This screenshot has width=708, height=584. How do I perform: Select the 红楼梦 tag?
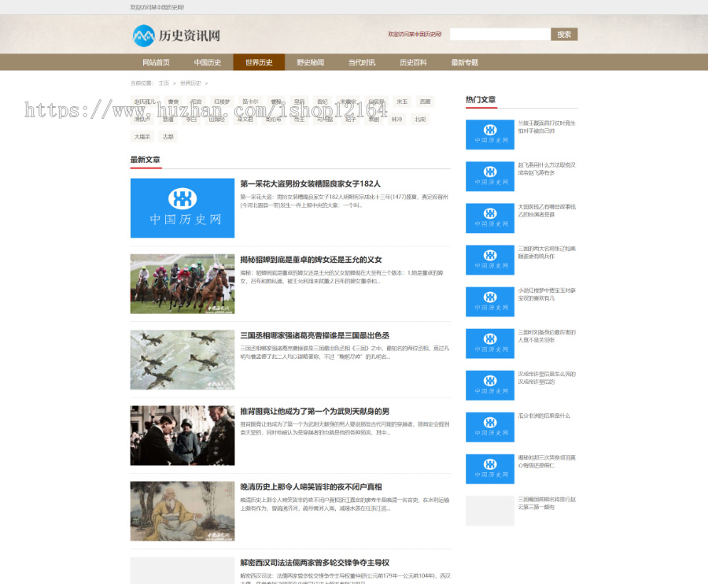[223, 102]
